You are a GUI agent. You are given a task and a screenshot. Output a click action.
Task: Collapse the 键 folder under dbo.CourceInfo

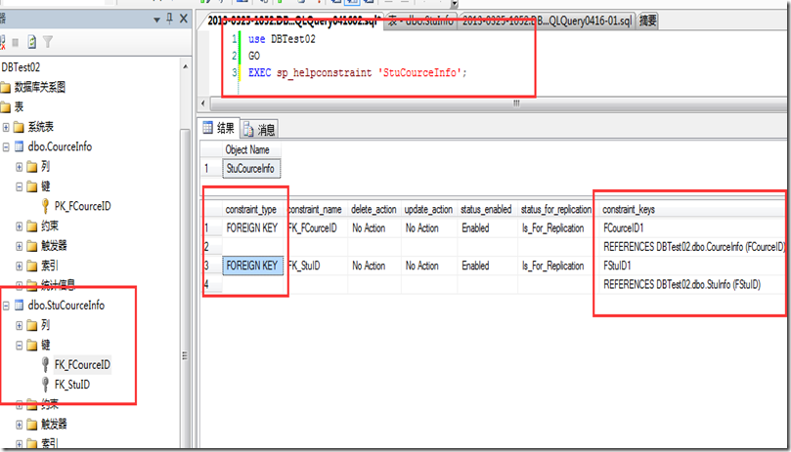pyautogui.click(x=20, y=186)
